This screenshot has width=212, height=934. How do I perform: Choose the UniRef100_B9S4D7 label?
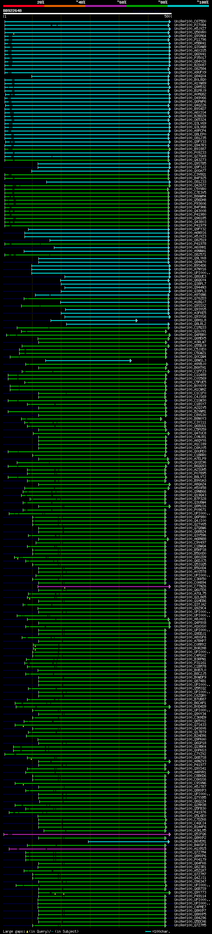pyautogui.click(x=190, y=109)
